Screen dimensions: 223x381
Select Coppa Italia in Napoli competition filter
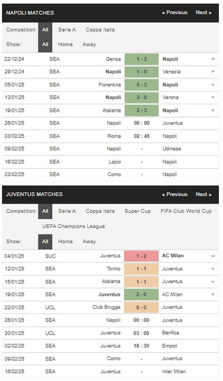tap(100, 30)
